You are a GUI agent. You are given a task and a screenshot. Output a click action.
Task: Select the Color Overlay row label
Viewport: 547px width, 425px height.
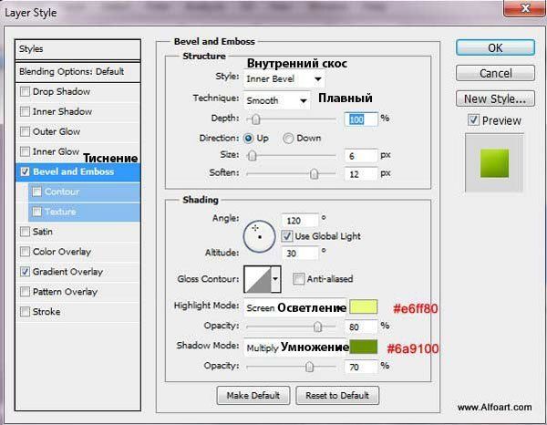click(x=62, y=252)
